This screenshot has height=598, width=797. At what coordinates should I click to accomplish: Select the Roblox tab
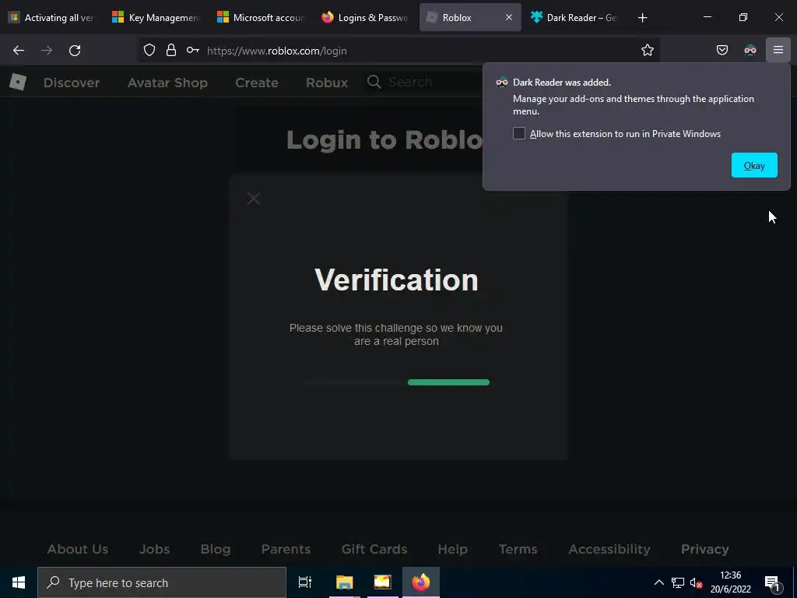(x=462, y=18)
